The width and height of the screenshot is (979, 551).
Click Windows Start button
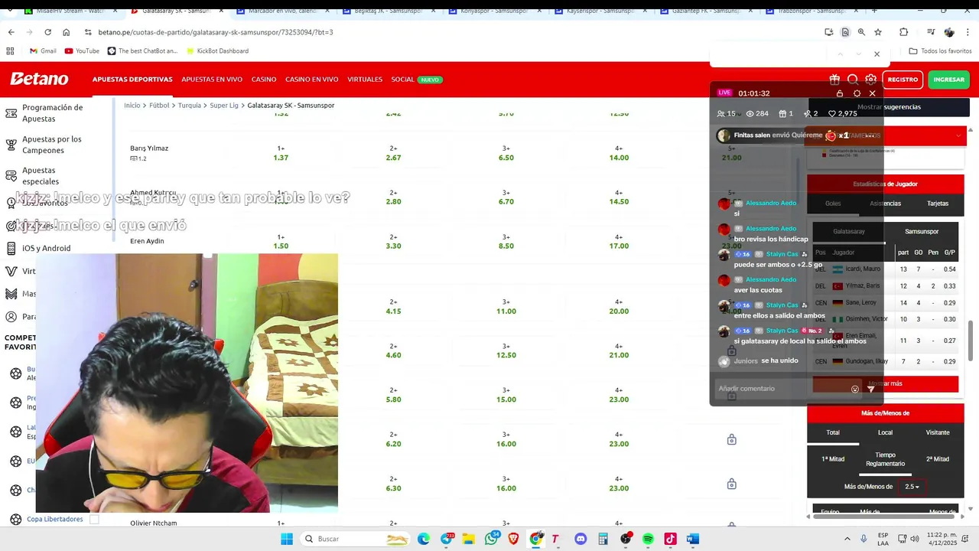(x=287, y=539)
